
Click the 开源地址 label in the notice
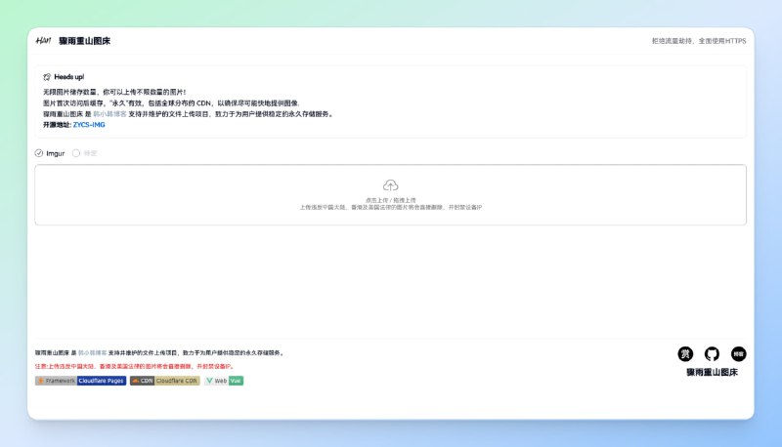pos(57,125)
